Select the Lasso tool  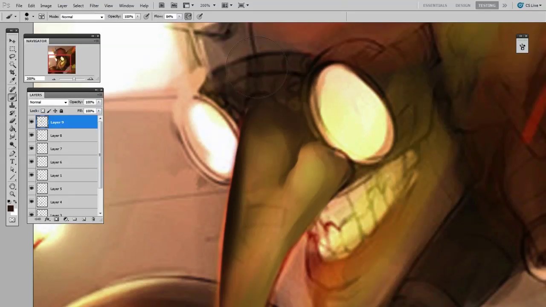point(12,56)
